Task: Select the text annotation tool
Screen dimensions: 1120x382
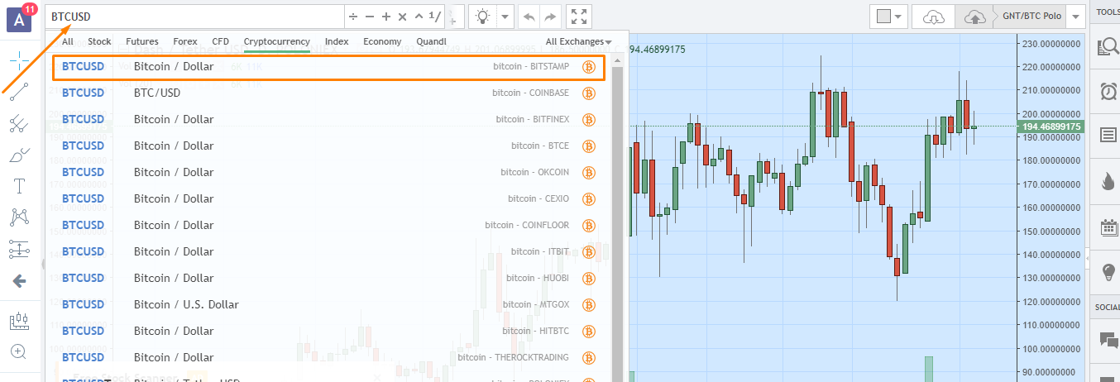Action: (x=19, y=186)
